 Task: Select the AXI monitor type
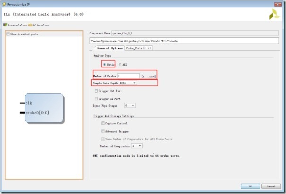pos(120,65)
